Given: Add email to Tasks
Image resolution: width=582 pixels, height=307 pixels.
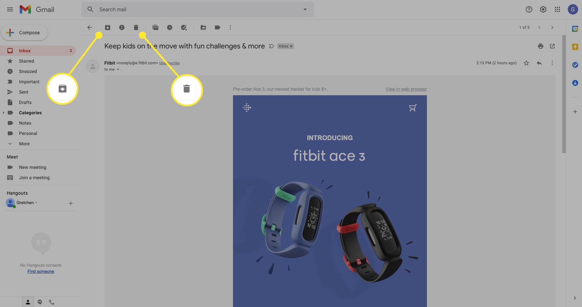Looking at the screenshot, I should click(x=184, y=27).
